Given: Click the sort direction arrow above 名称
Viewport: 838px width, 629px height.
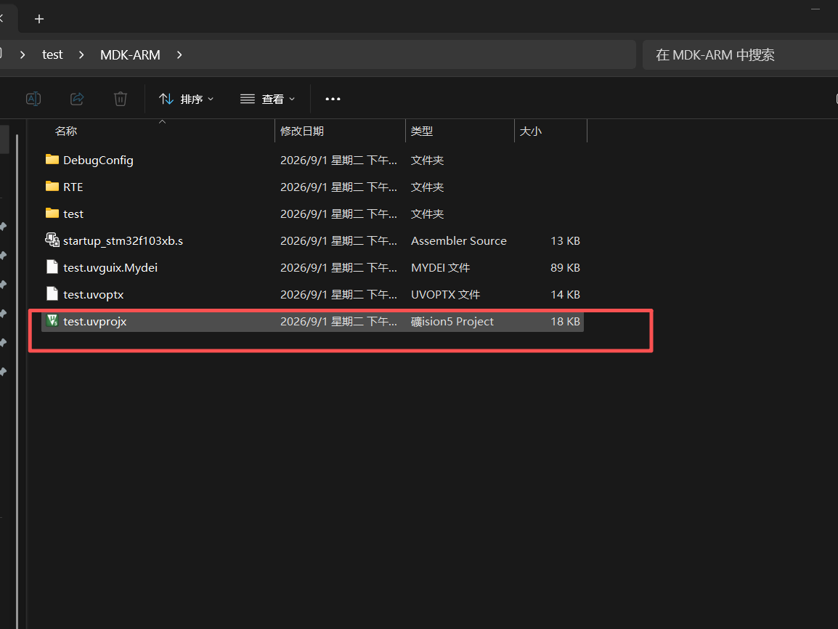Looking at the screenshot, I should [163, 122].
